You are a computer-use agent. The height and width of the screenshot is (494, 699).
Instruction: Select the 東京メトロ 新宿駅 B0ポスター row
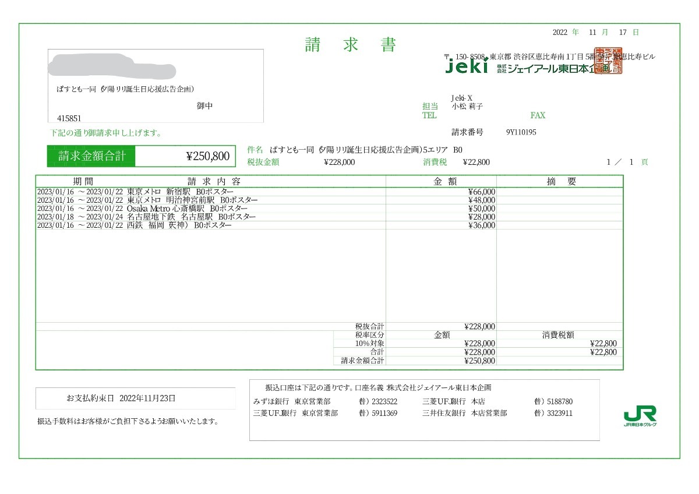pyautogui.click(x=329, y=192)
